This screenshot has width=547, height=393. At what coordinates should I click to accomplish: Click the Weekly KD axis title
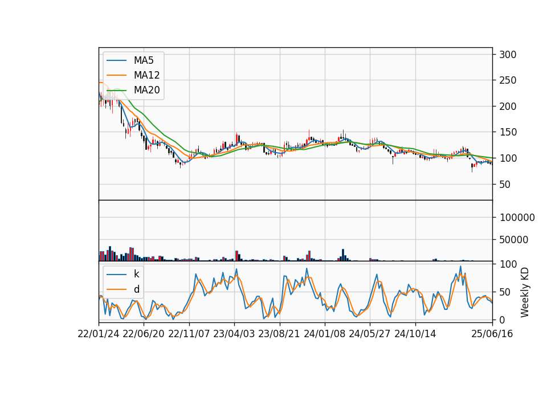point(525,293)
